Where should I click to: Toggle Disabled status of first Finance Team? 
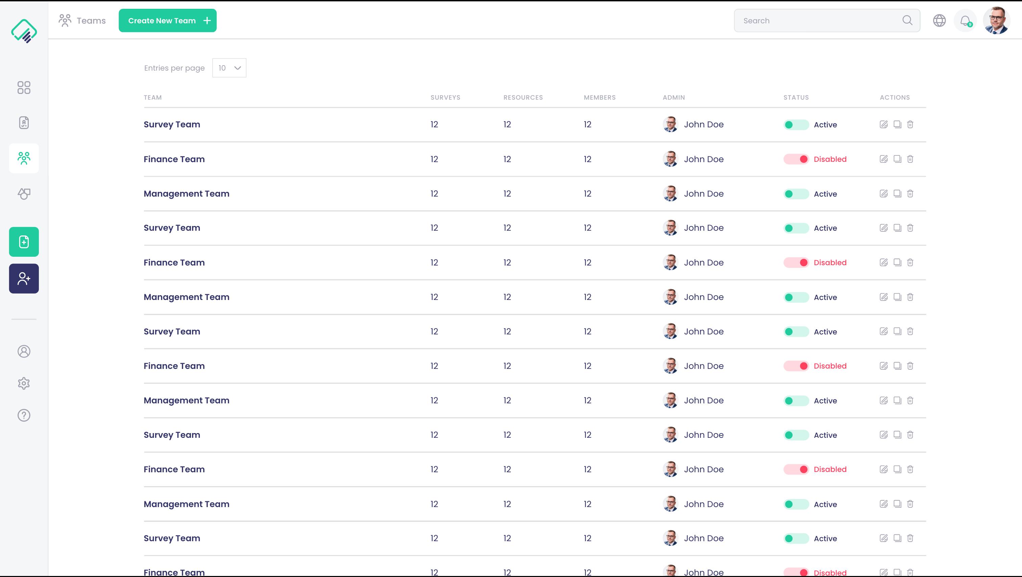[796, 159]
